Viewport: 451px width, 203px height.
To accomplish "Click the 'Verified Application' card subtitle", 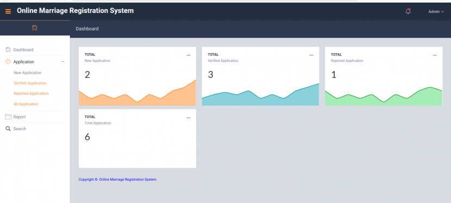I will coord(223,61).
